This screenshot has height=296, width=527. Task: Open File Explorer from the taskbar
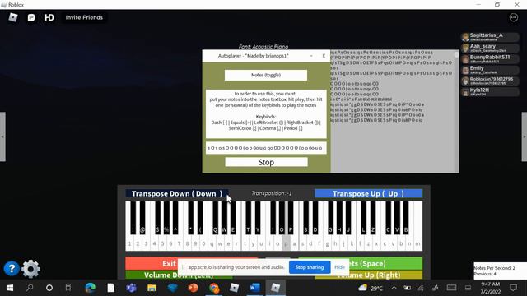point(152,288)
